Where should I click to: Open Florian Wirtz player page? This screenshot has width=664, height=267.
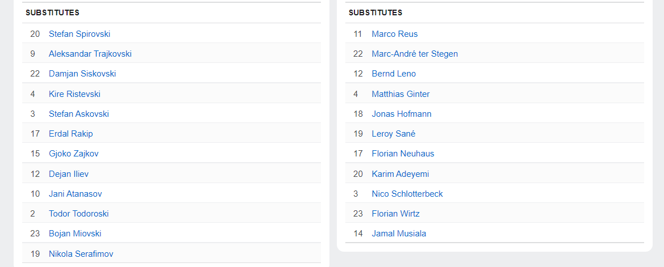[396, 214]
